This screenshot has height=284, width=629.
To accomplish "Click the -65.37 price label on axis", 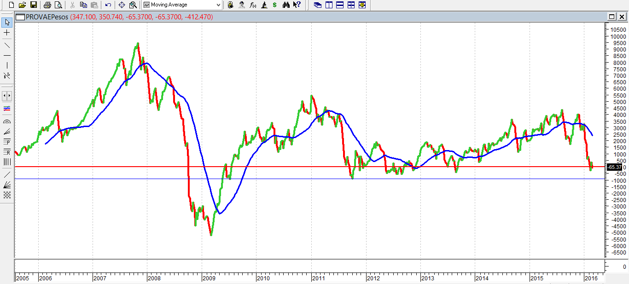I will (x=615, y=167).
